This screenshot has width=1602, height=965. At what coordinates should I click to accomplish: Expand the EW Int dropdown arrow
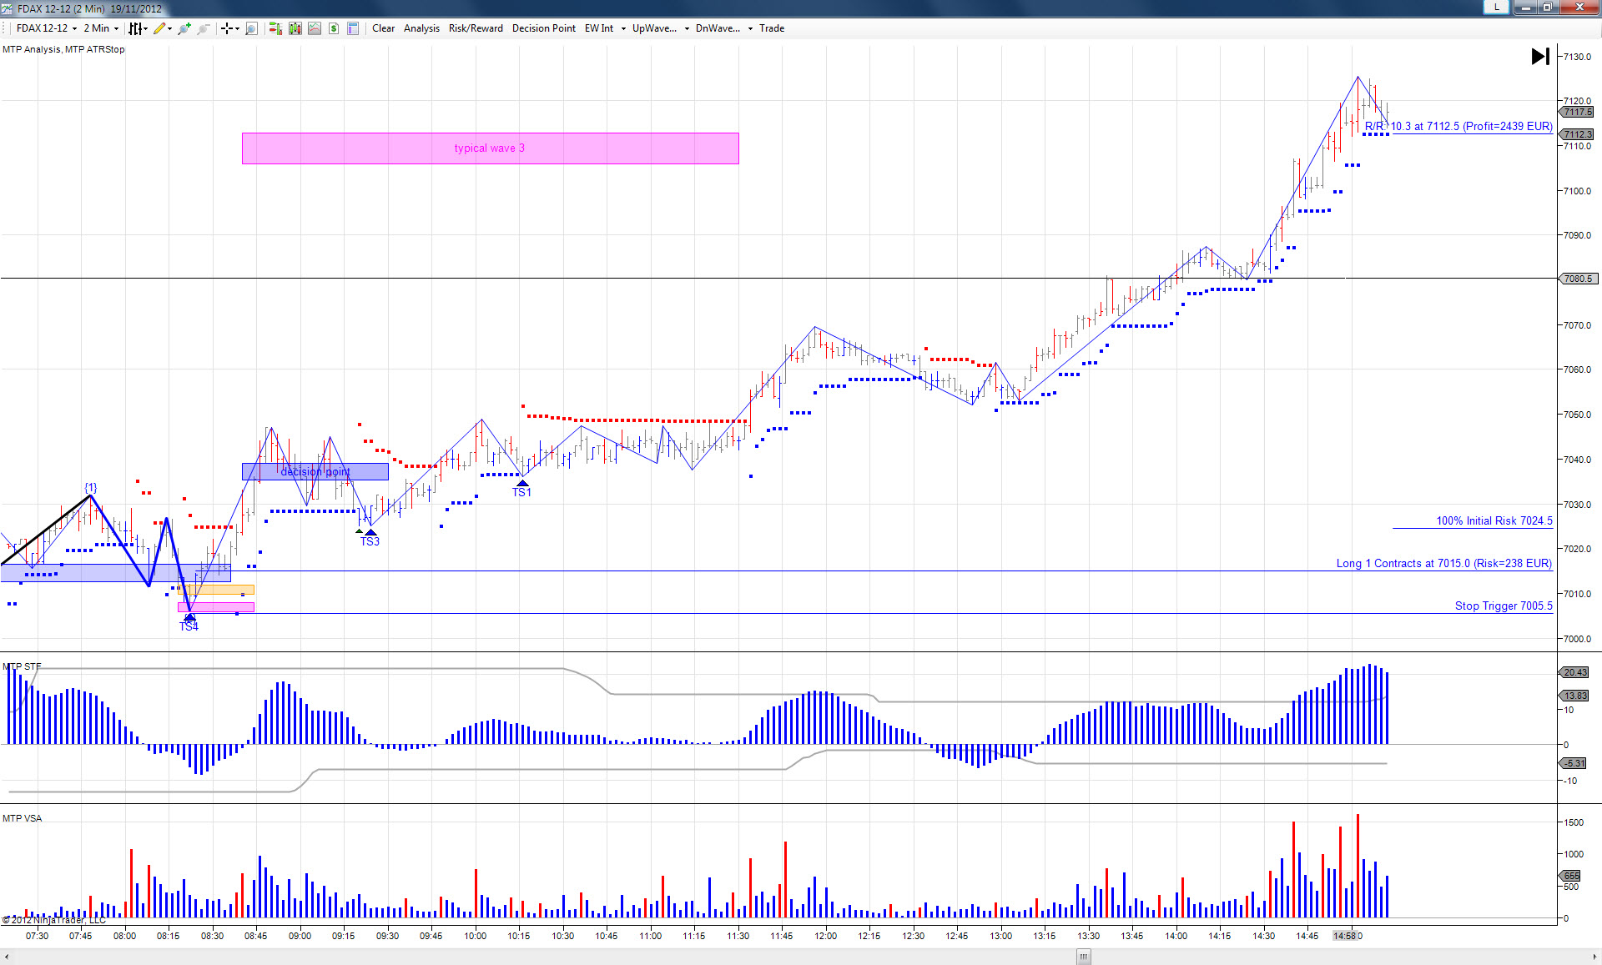click(623, 28)
